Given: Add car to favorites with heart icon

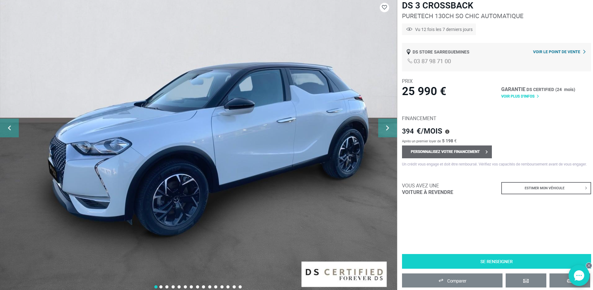Looking at the screenshot, I should pos(384,7).
